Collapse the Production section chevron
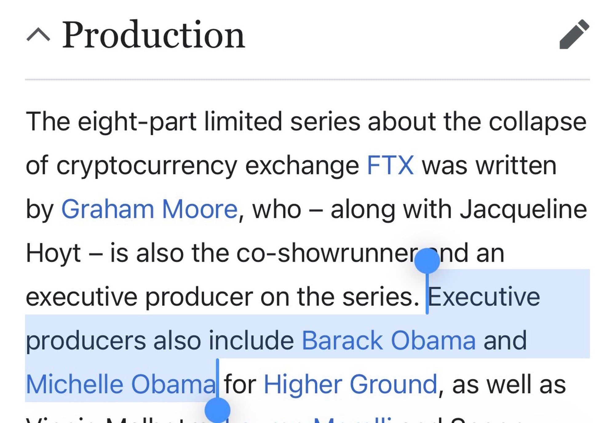This screenshot has width=615, height=423. pos(38,34)
